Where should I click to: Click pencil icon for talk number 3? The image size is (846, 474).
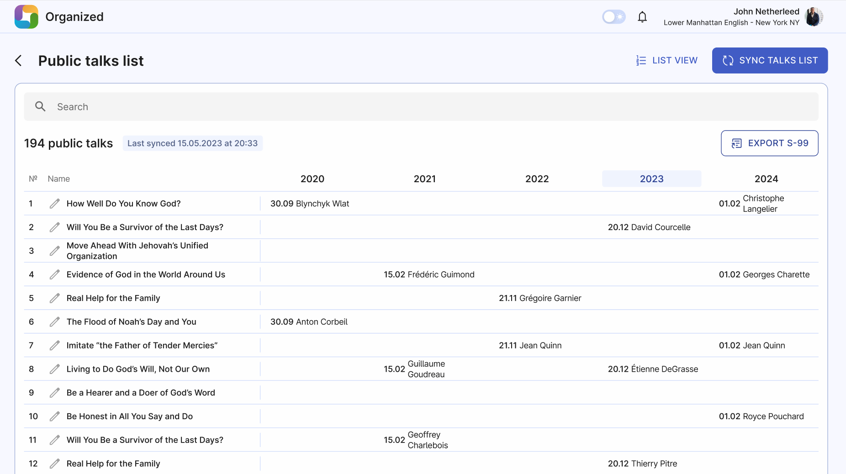(55, 251)
